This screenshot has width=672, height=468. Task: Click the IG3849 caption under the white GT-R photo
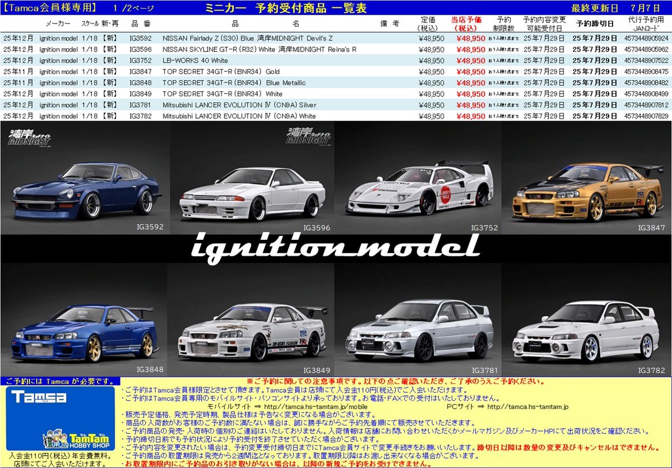tap(317, 370)
